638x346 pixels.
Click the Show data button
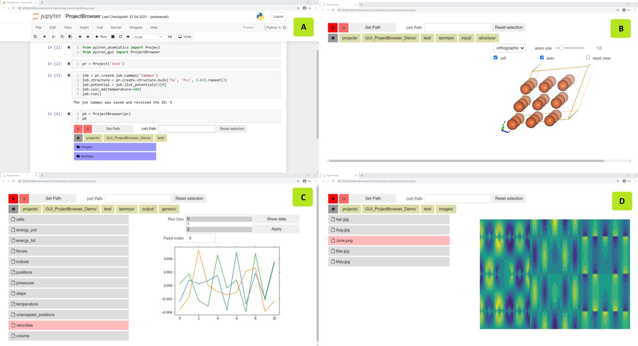[x=276, y=219]
